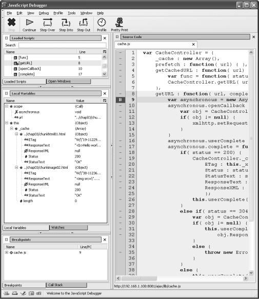
Task: Float the Local Variables panel via its square icon
Action: (7, 93)
